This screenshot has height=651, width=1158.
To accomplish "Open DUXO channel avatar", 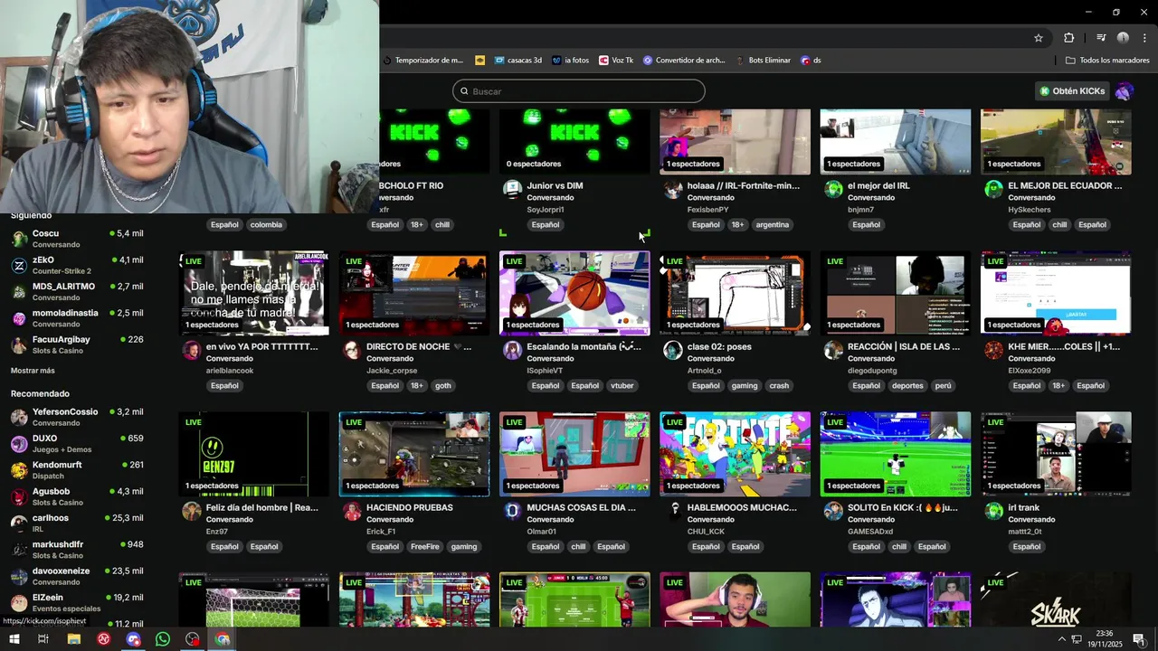I will coord(19,444).
